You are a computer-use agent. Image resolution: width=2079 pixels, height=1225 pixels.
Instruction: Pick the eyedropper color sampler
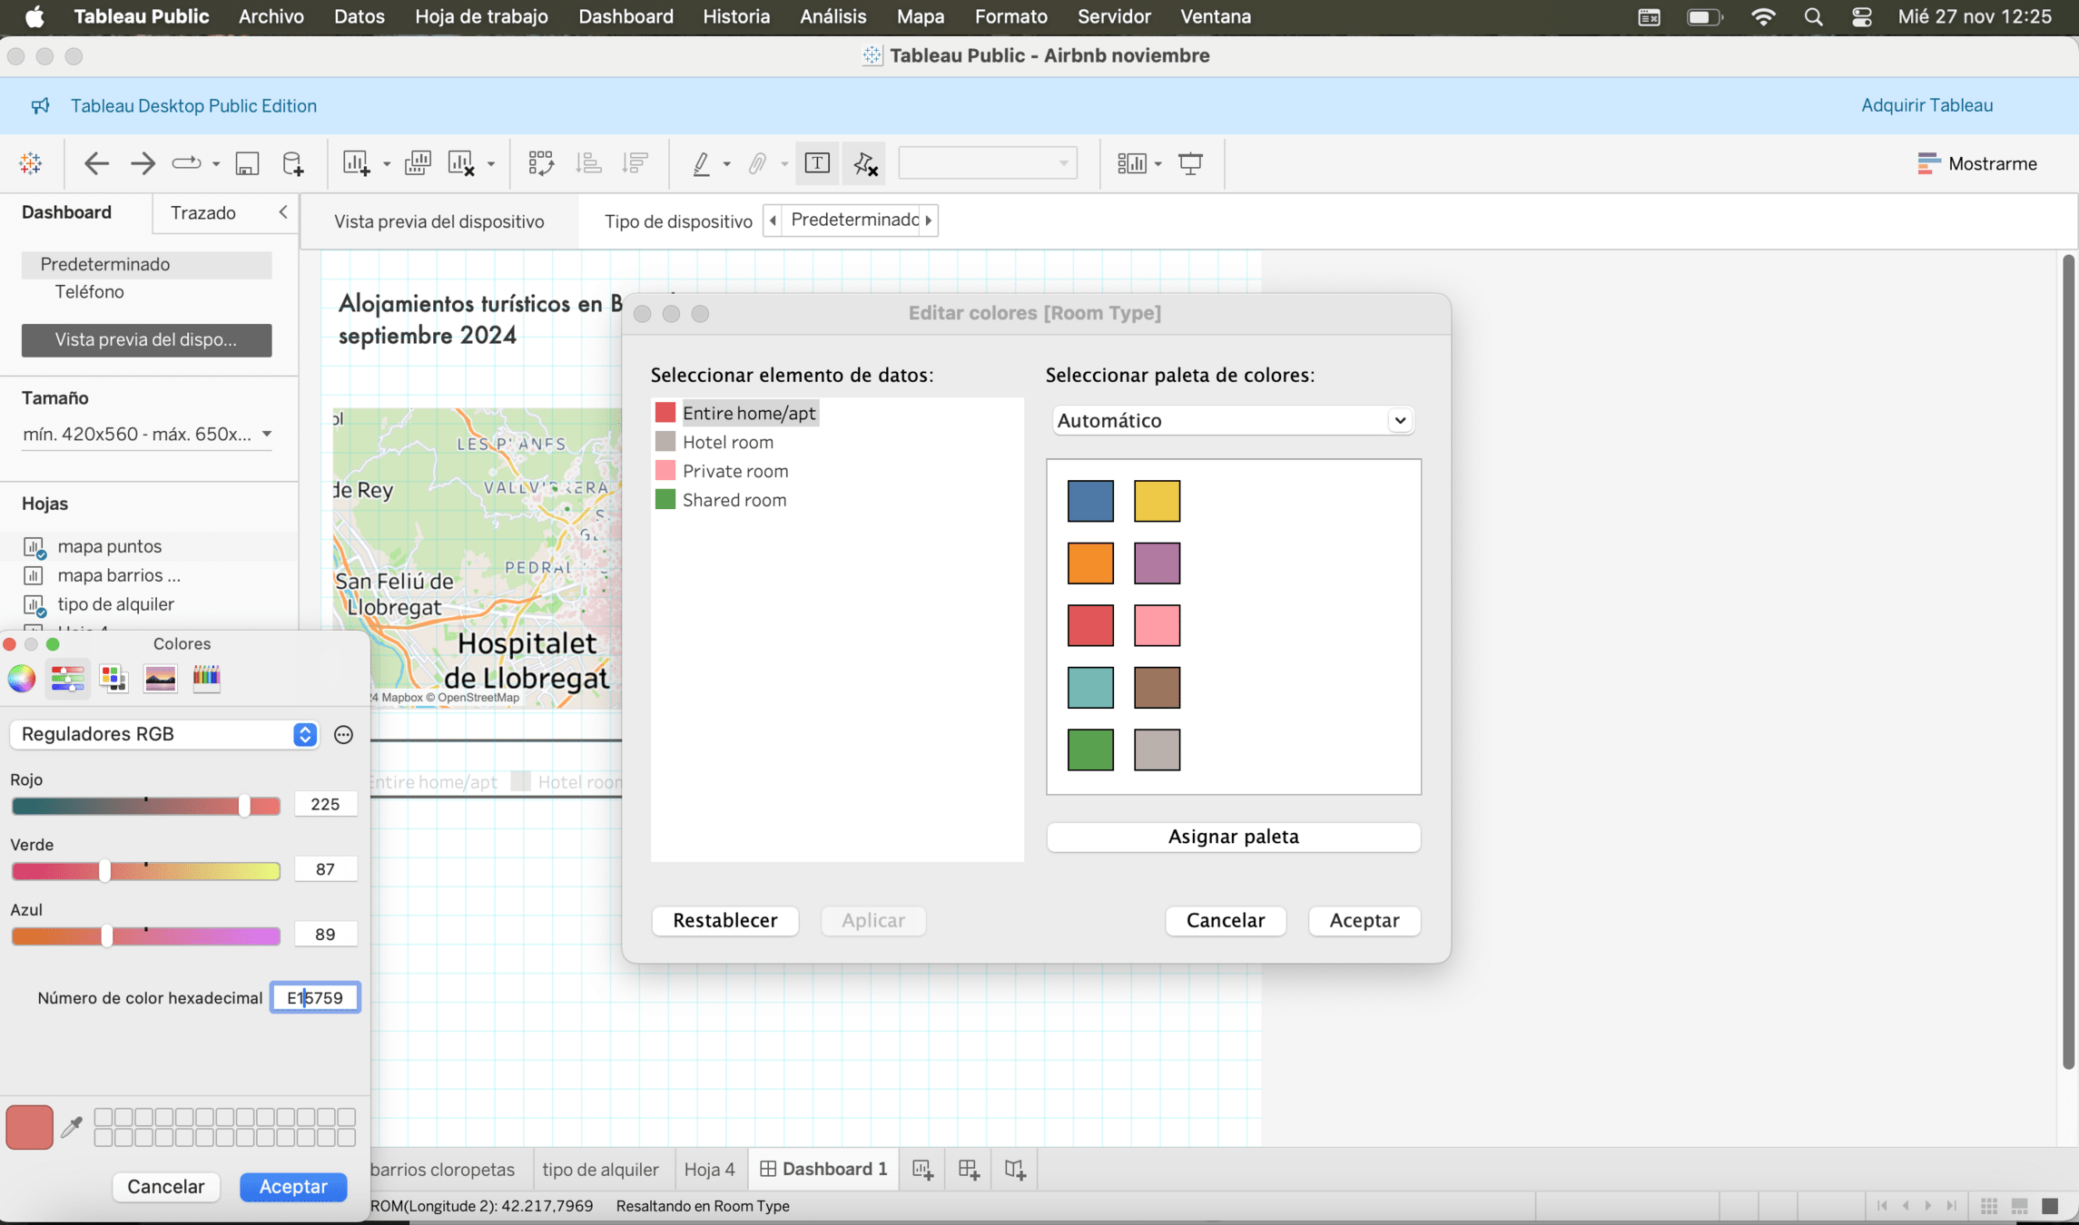(x=72, y=1127)
